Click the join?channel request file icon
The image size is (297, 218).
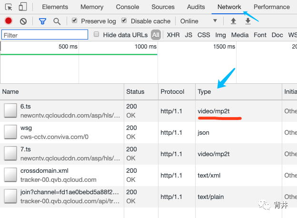point(10,196)
